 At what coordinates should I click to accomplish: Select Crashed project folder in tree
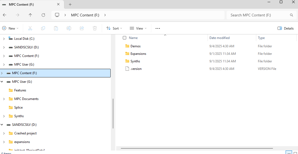click(x=26, y=133)
